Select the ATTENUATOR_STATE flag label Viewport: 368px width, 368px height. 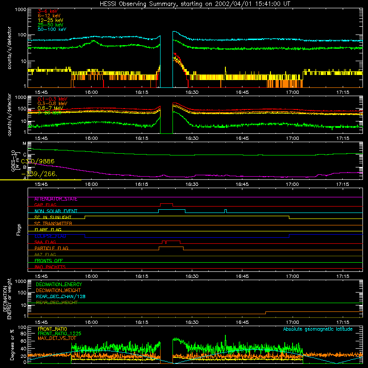coord(56,199)
